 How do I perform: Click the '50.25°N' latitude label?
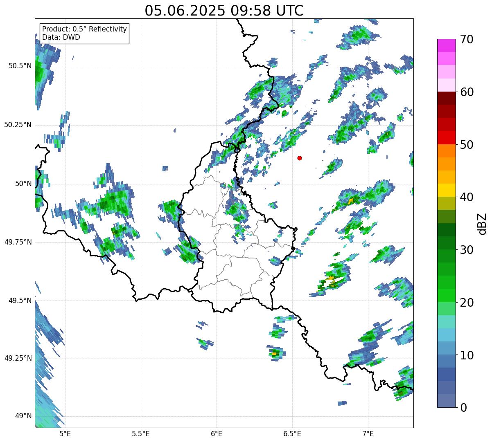click(x=18, y=125)
